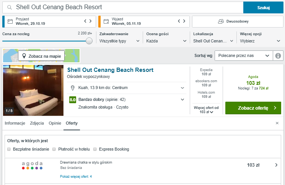The height and width of the screenshot is (185, 285).
Task: Switch to the Opinie tab
Action: coord(55,123)
